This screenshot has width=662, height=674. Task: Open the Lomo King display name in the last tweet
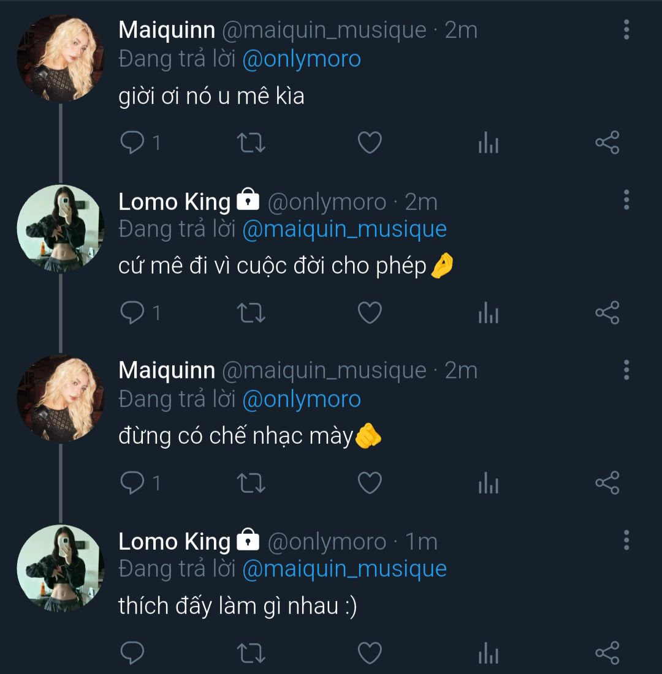(174, 542)
